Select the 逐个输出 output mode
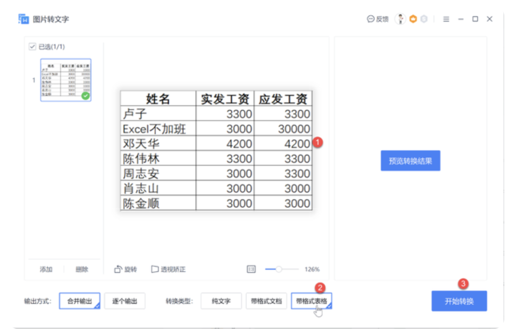 coord(125,301)
